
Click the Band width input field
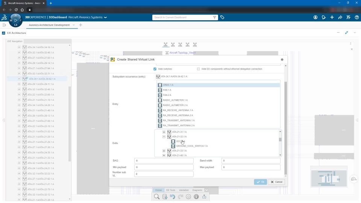click(x=251, y=161)
